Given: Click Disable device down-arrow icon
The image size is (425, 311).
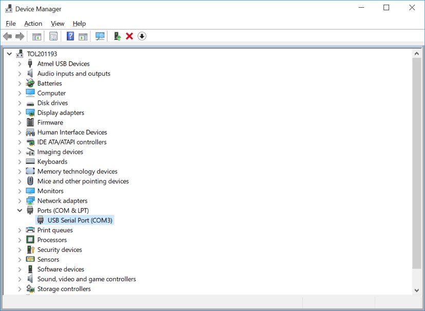Looking at the screenshot, I should [142, 36].
